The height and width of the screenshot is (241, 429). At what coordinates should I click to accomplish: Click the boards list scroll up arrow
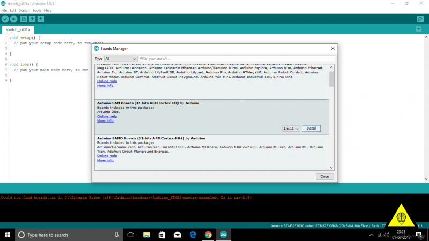(x=331, y=67)
